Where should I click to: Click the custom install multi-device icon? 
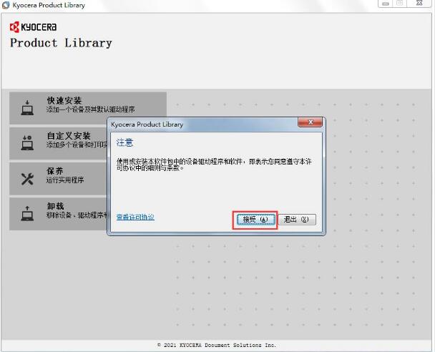(27, 143)
